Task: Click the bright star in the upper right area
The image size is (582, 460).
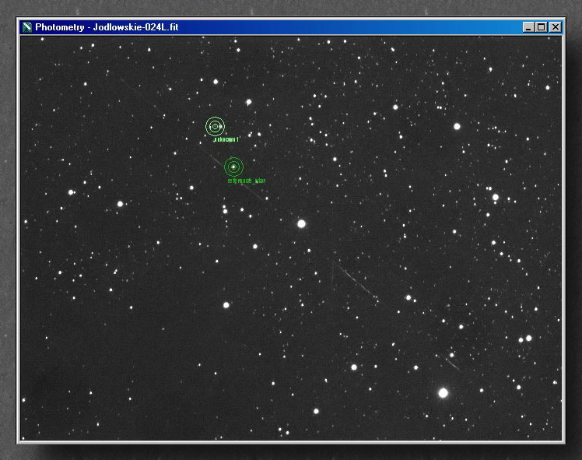Action: 457,126
